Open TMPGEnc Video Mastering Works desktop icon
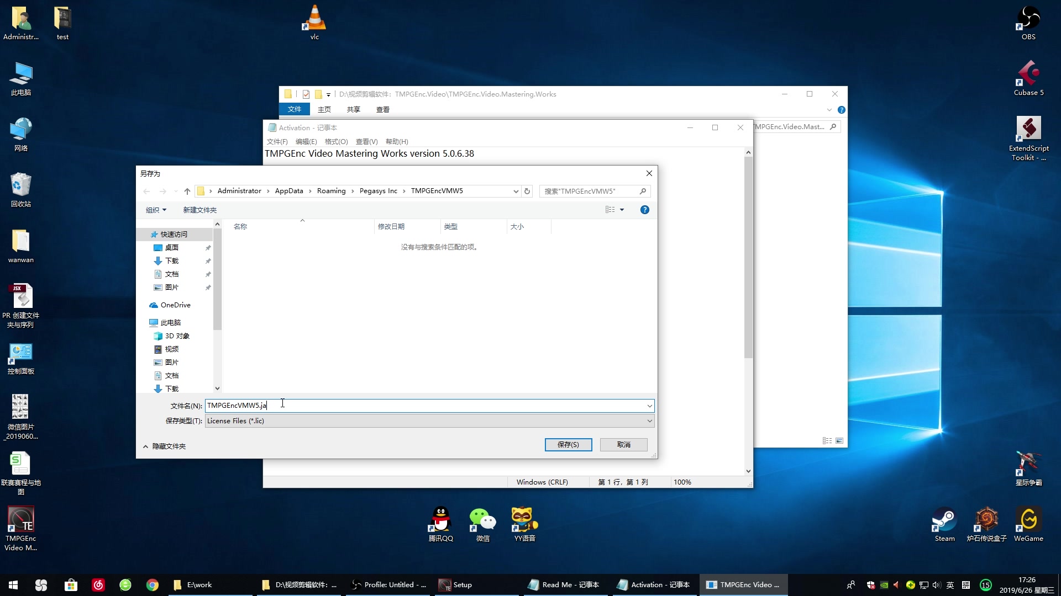The width and height of the screenshot is (1061, 596). coord(21,529)
